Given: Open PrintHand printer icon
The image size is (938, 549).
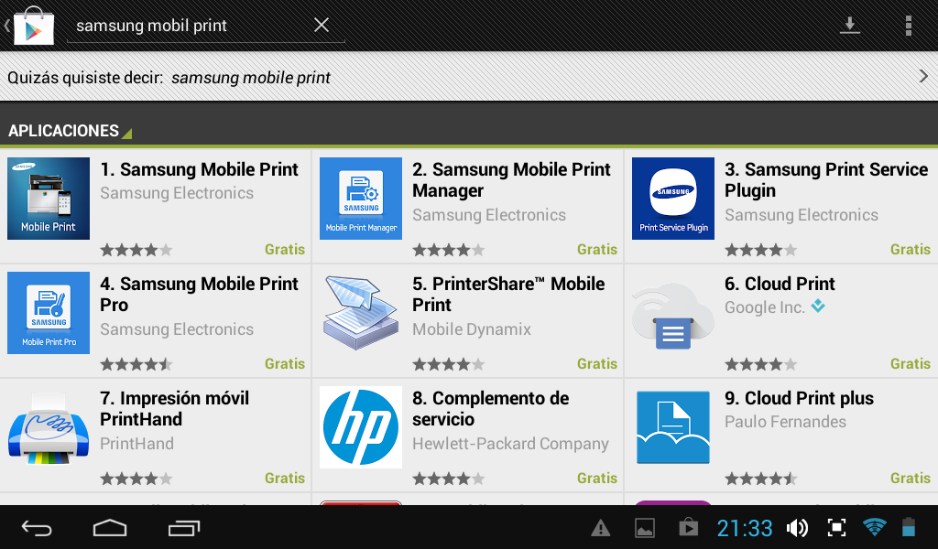Looking at the screenshot, I should click(49, 427).
